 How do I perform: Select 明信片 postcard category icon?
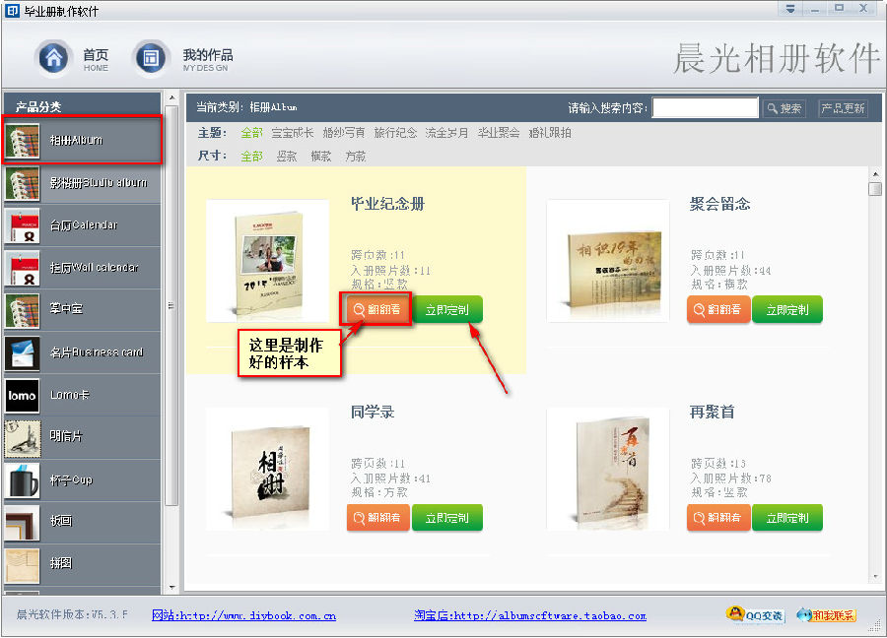(x=23, y=438)
